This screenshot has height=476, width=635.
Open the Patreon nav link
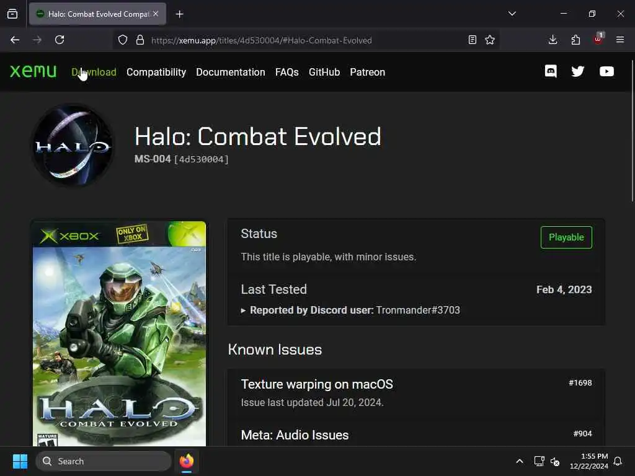367,72
